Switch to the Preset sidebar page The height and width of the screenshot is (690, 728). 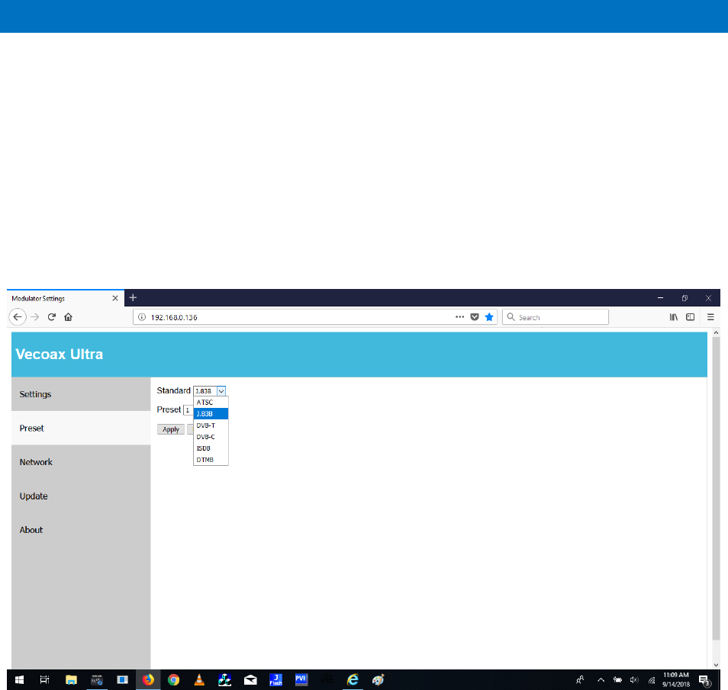point(81,428)
